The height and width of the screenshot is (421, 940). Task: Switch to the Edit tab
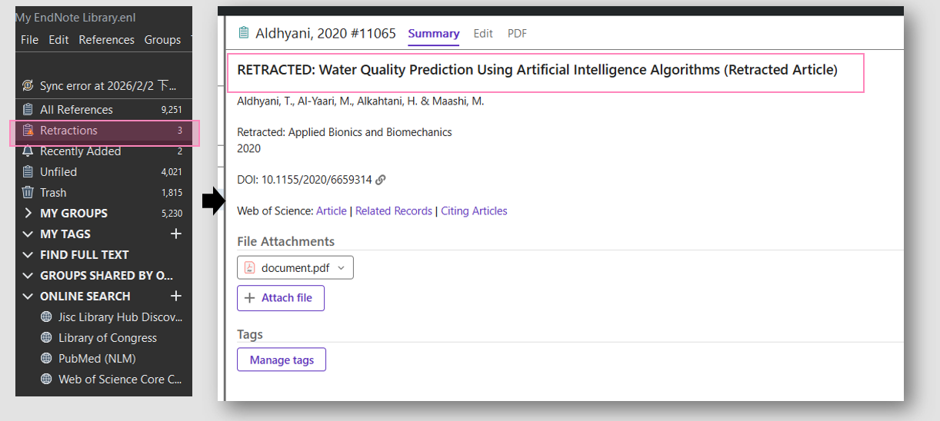pos(483,33)
